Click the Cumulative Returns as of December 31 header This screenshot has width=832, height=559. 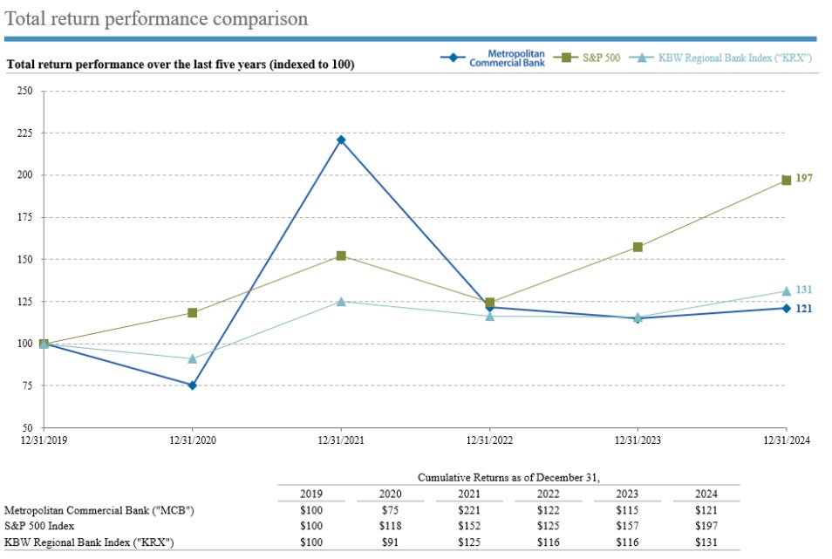coord(508,477)
